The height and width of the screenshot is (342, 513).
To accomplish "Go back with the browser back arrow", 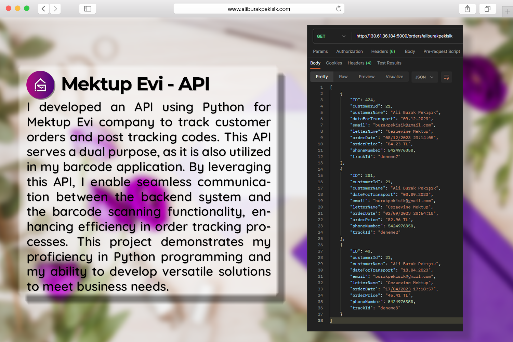I will (x=43, y=9).
